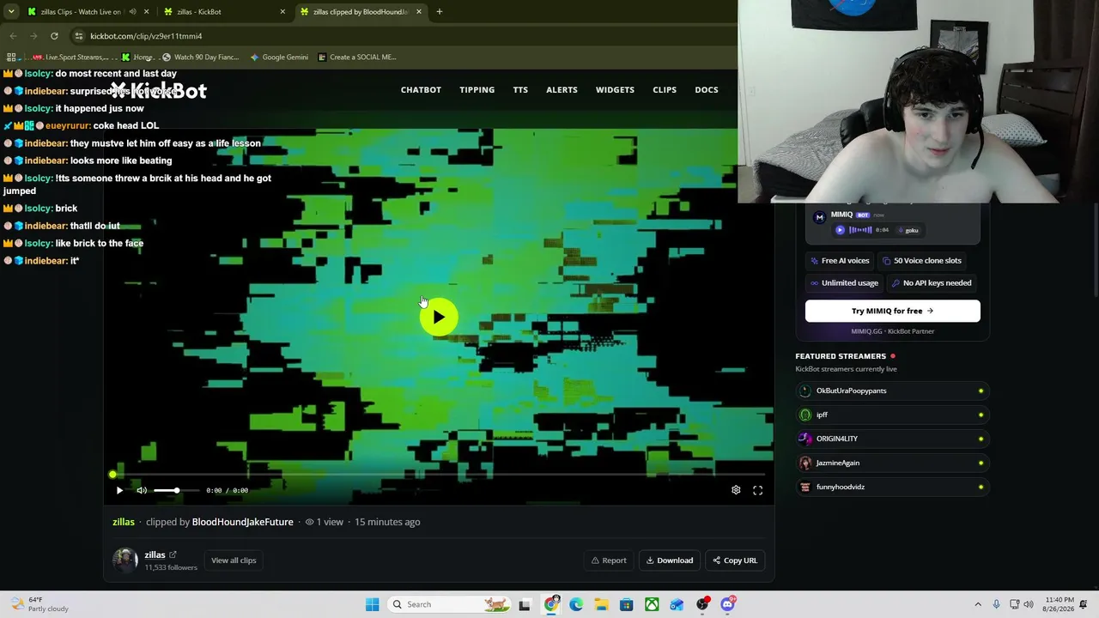Click the kickbot.com address bar
Viewport: 1099px width, 618px height.
(x=404, y=36)
